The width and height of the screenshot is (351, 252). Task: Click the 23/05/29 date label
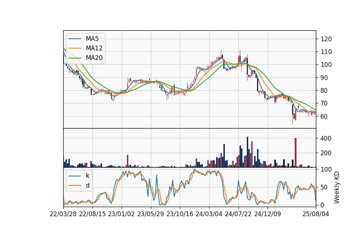coord(150,214)
